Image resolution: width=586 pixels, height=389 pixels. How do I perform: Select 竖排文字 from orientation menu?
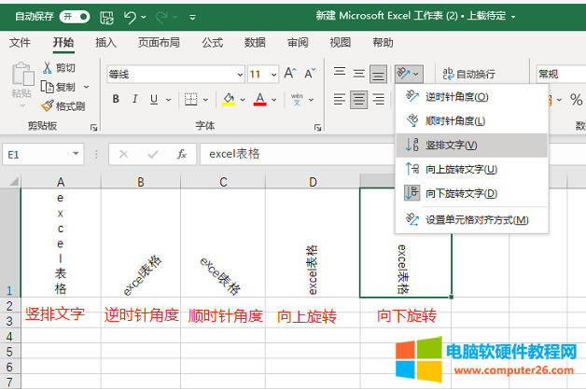(x=452, y=146)
